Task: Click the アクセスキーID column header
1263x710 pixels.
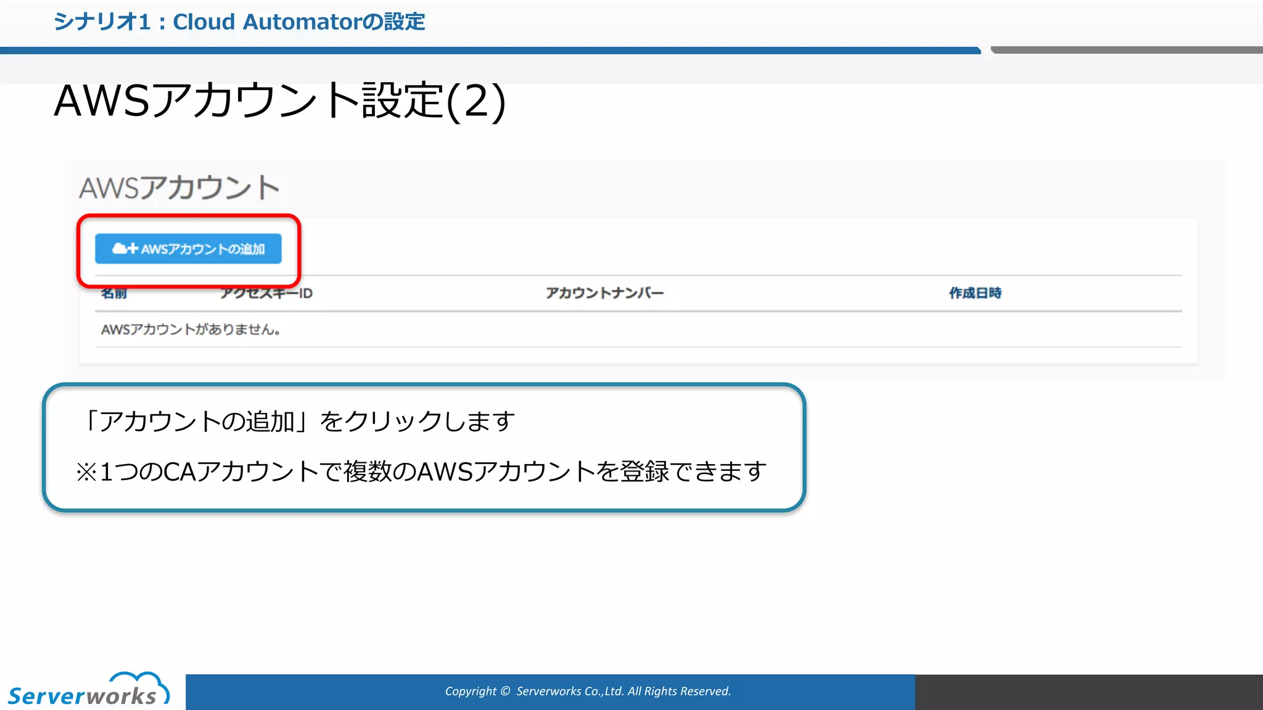Action: 267,294
